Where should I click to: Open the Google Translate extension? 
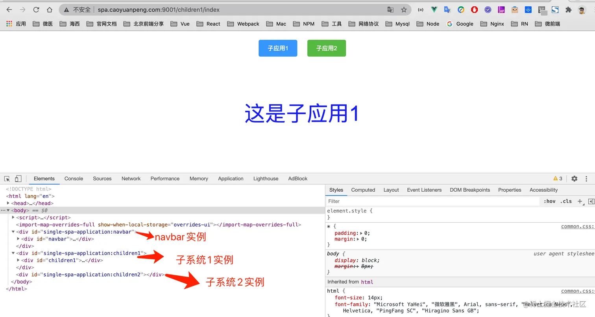tap(447, 10)
